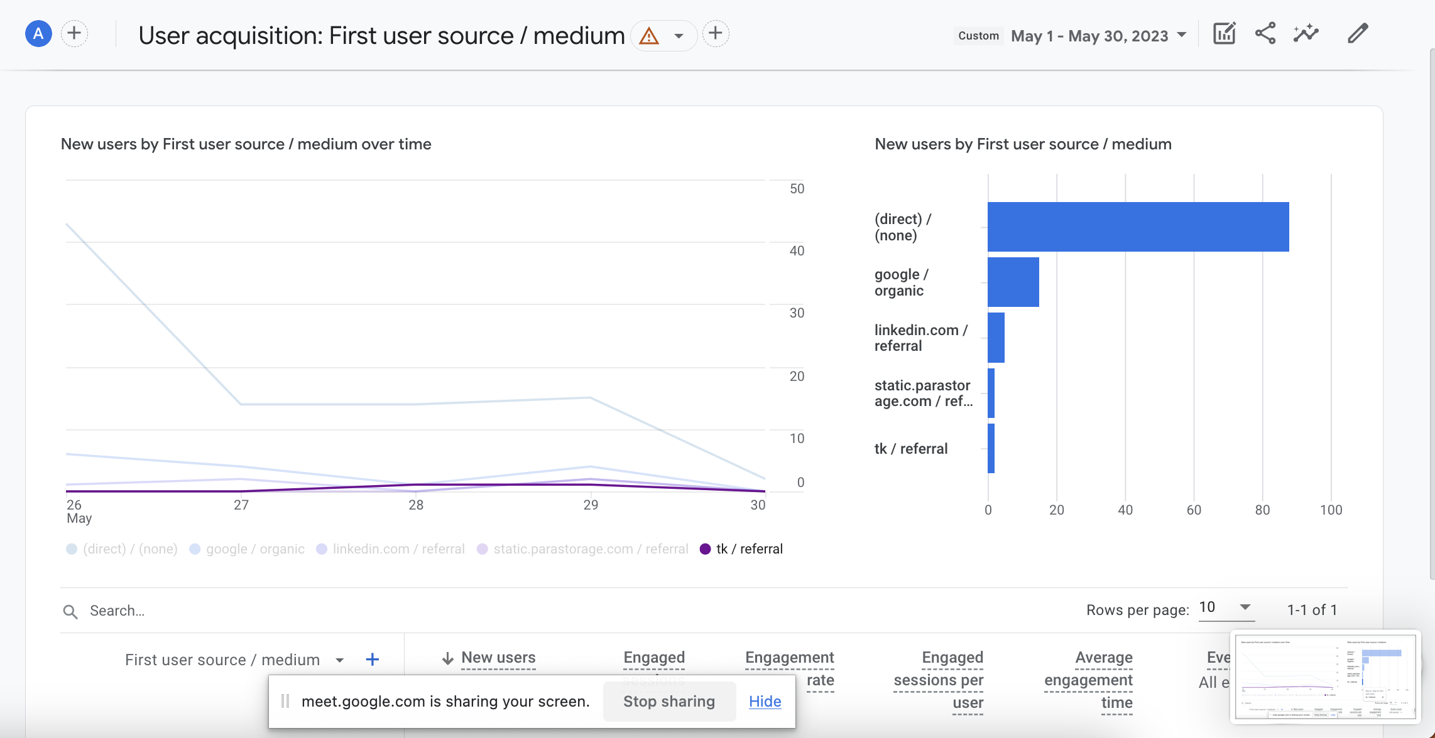
Task: Click the warning triangle icon on report title
Action: (x=650, y=34)
